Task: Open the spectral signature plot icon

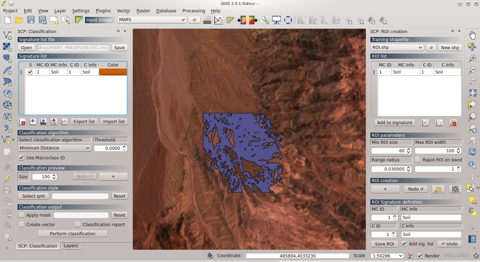Action: (219, 20)
